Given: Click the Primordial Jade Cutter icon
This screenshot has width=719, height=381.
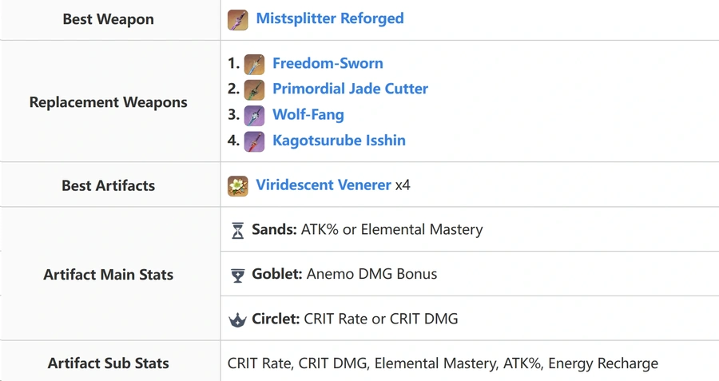Looking at the screenshot, I should [x=254, y=90].
